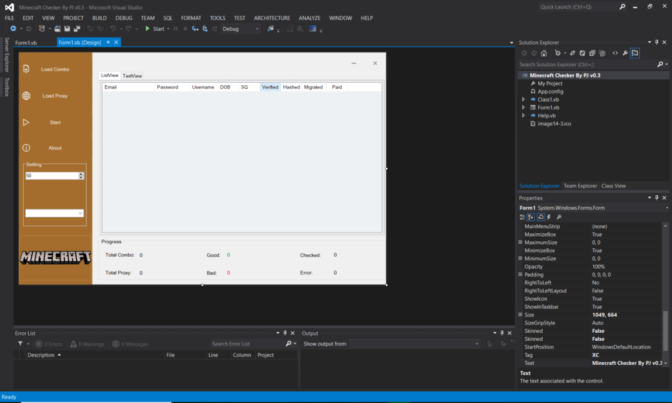The image size is (672, 403).
Task: Click the Load Combo button on the form
Action: point(55,69)
